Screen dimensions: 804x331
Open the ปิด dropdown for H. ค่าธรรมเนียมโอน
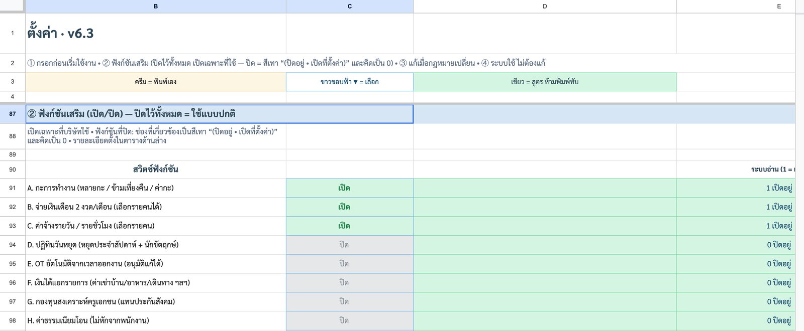point(350,320)
